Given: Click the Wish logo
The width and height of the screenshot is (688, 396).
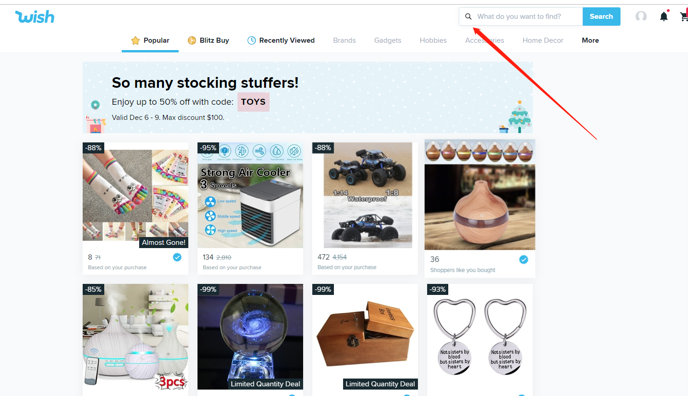Looking at the screenshot, I should click(35, 17).
